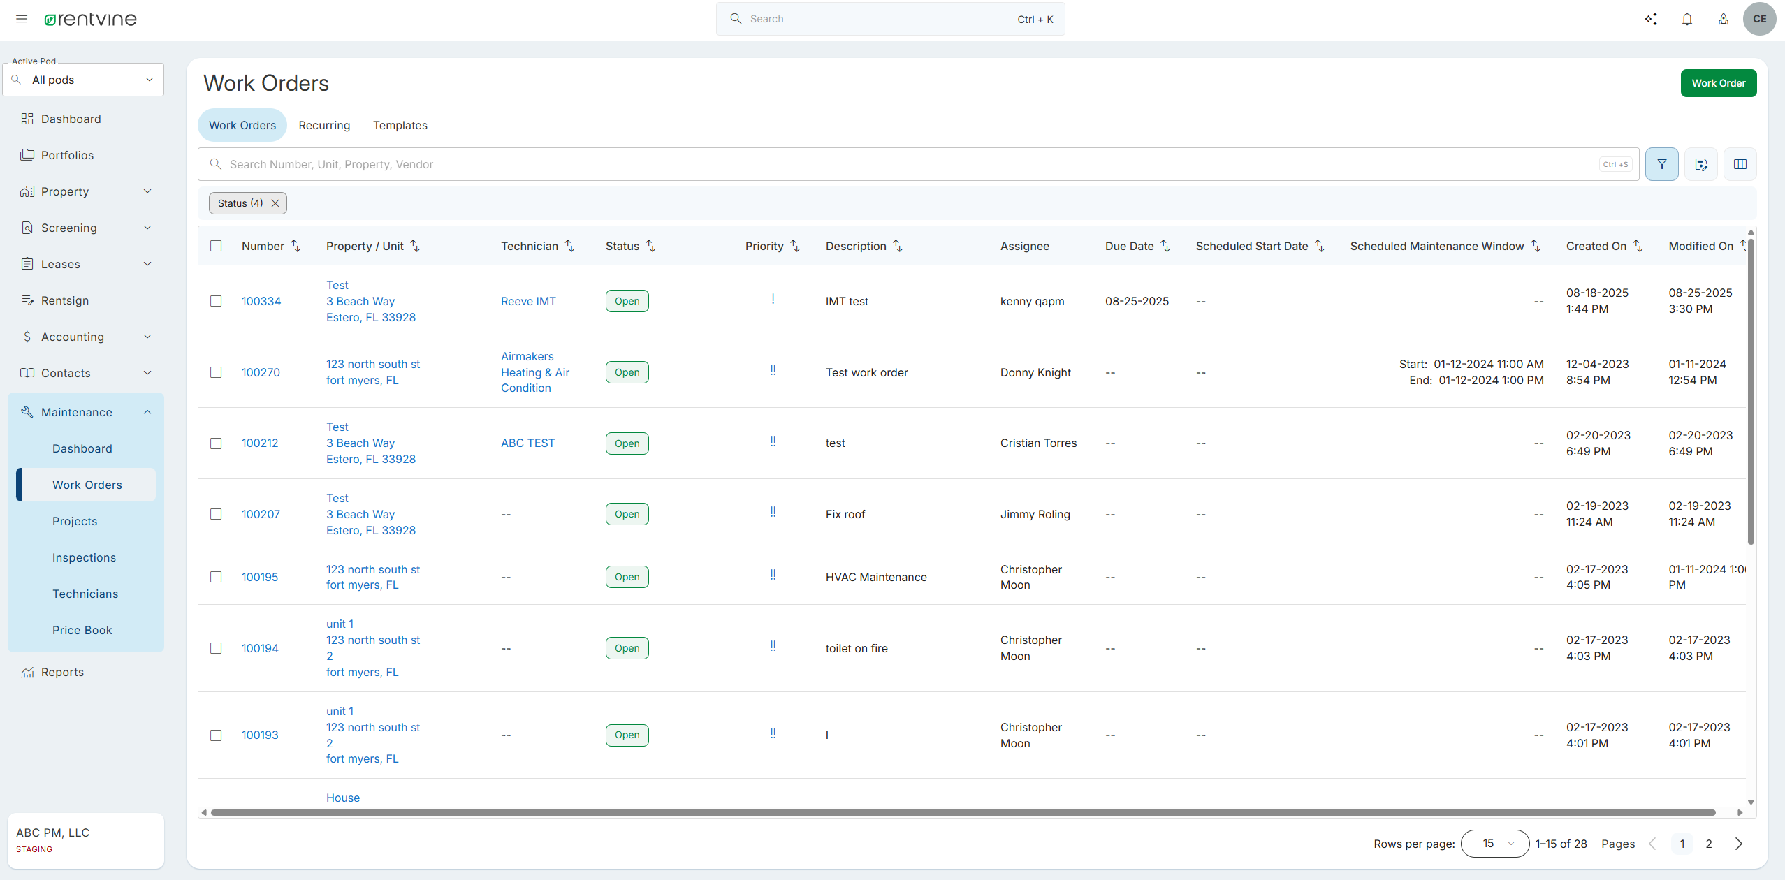The height and width of the screenshot is (880, 1785).
Task: Sort by the Priority column arrows
Action: [795, 246]
